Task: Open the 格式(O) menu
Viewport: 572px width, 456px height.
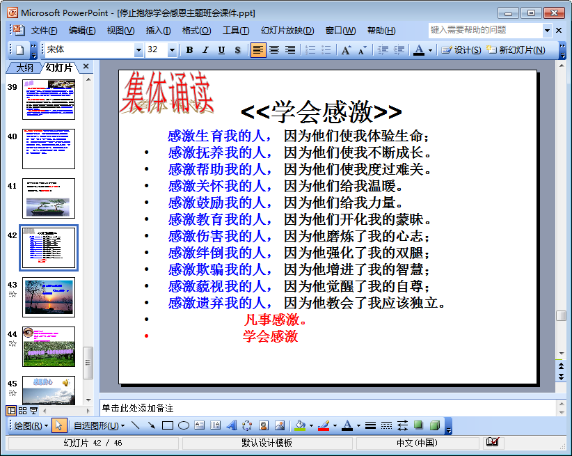Action: (x=196, y=31)
